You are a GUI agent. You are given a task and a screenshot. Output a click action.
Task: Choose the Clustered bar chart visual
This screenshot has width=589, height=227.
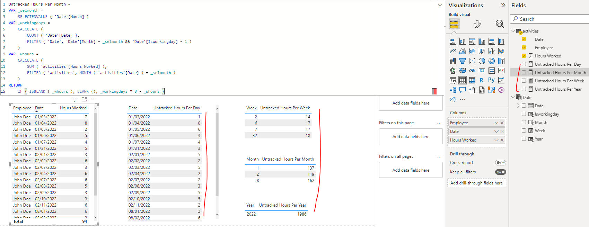click(x=472, y=42)
